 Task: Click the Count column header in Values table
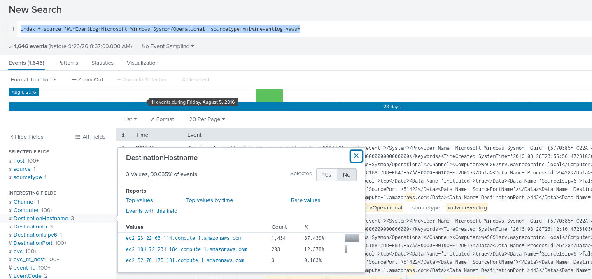278,227
